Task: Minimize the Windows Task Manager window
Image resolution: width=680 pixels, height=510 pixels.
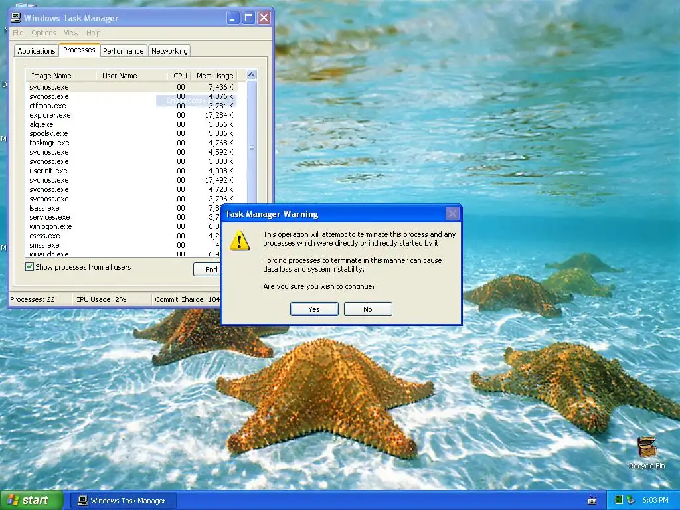Action: (233, 18)
